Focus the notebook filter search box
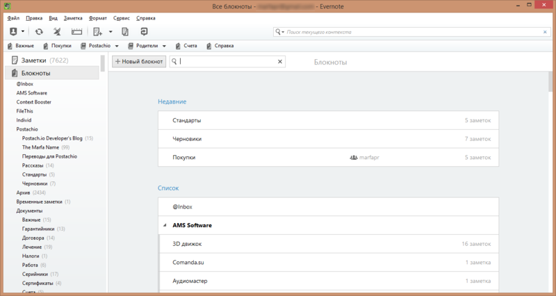The image size is (556, 296). (227, 61)
